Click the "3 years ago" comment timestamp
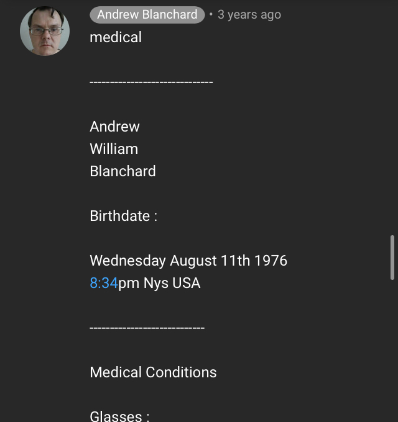 [249, 15]
